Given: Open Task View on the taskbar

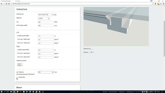Looking at the screenshot, I should coord(8,92).
